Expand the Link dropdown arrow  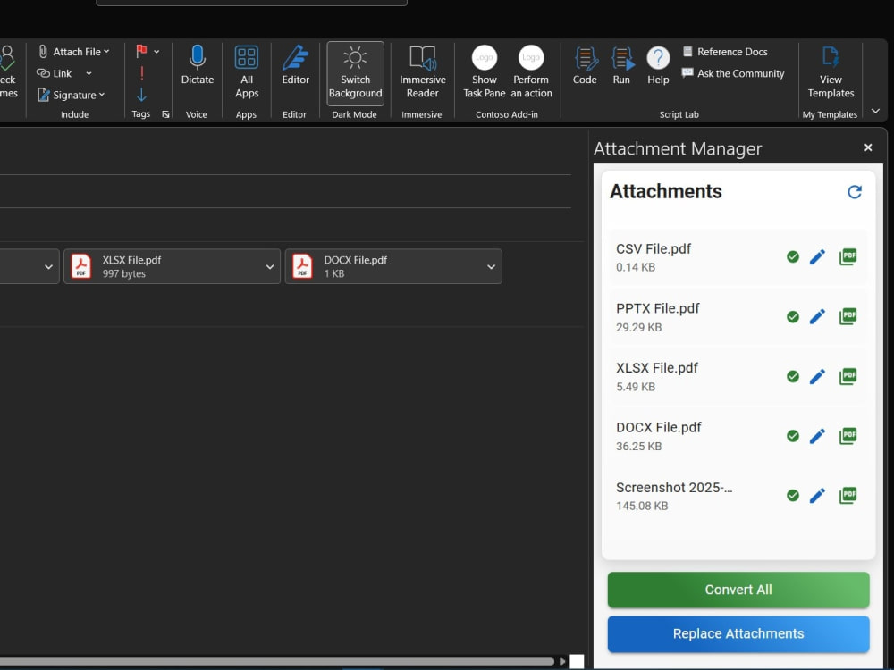89,73
